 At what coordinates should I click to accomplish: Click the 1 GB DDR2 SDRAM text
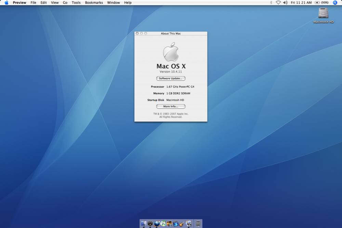point(178,93)
